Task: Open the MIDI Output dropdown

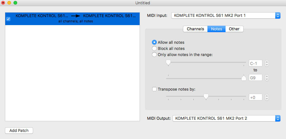Action: [226, 118]
